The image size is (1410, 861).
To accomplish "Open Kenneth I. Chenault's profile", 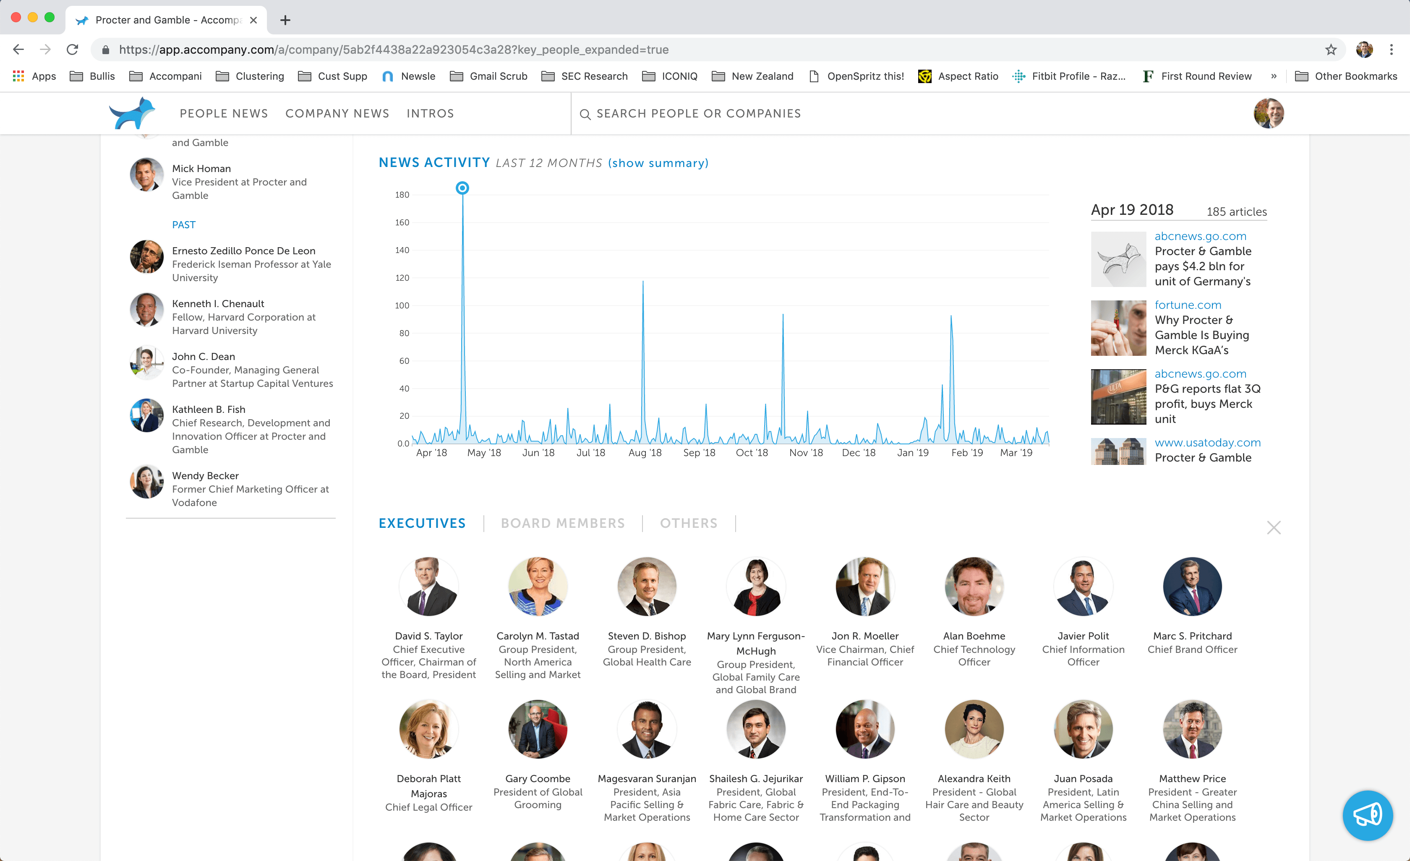I will [232, 317].
